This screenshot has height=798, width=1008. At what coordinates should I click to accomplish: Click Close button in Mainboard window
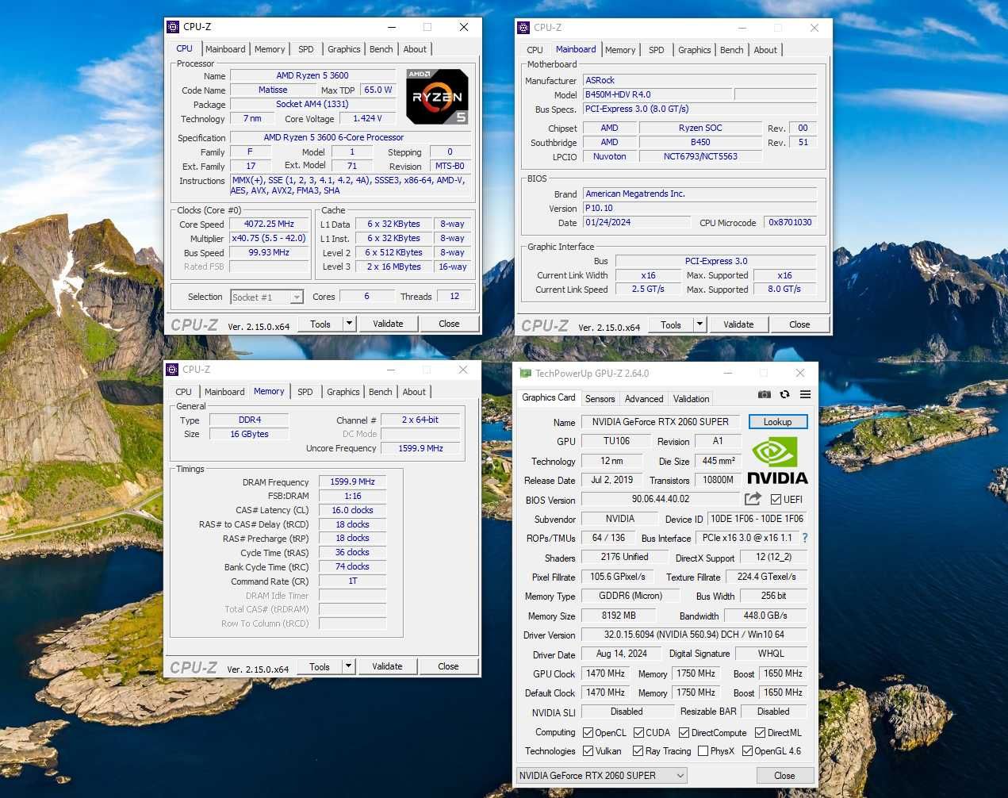pos(799,324)
